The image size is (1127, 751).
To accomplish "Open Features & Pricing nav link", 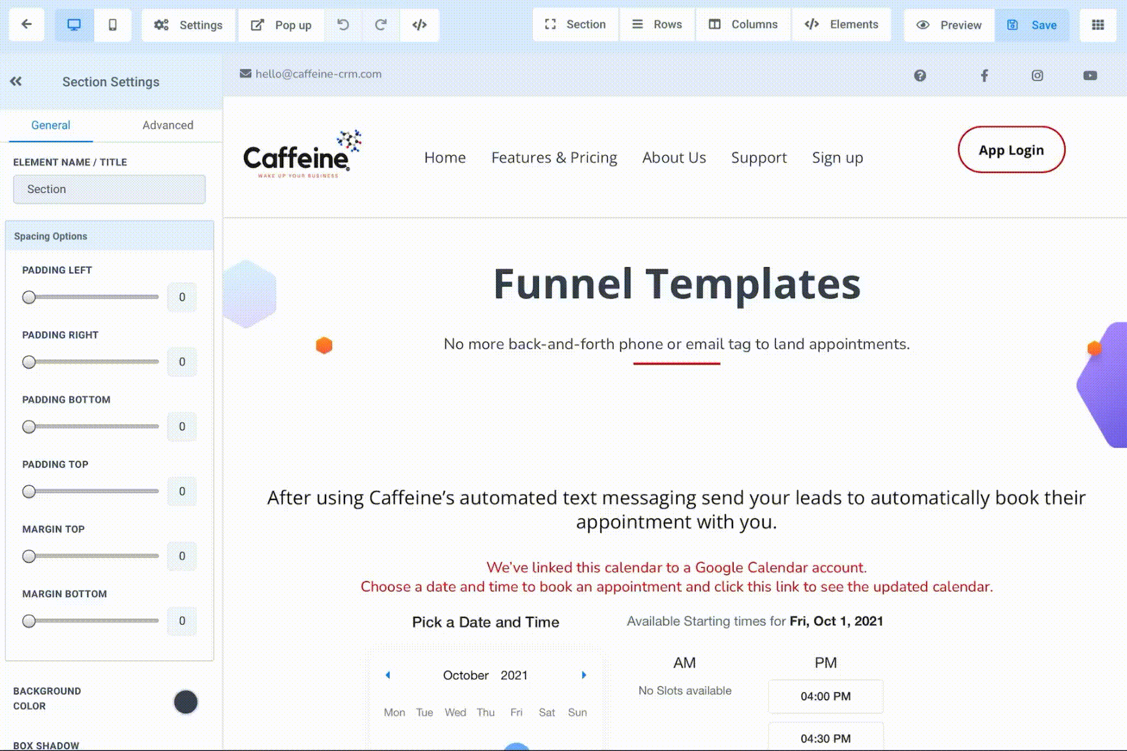I will coord(554,158).
